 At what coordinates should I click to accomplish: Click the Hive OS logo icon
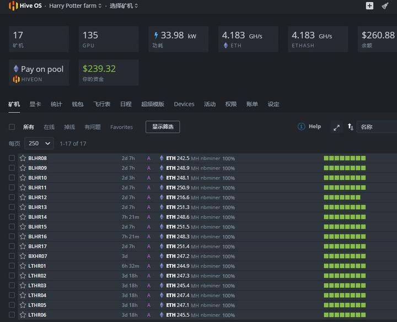[13, 6]
